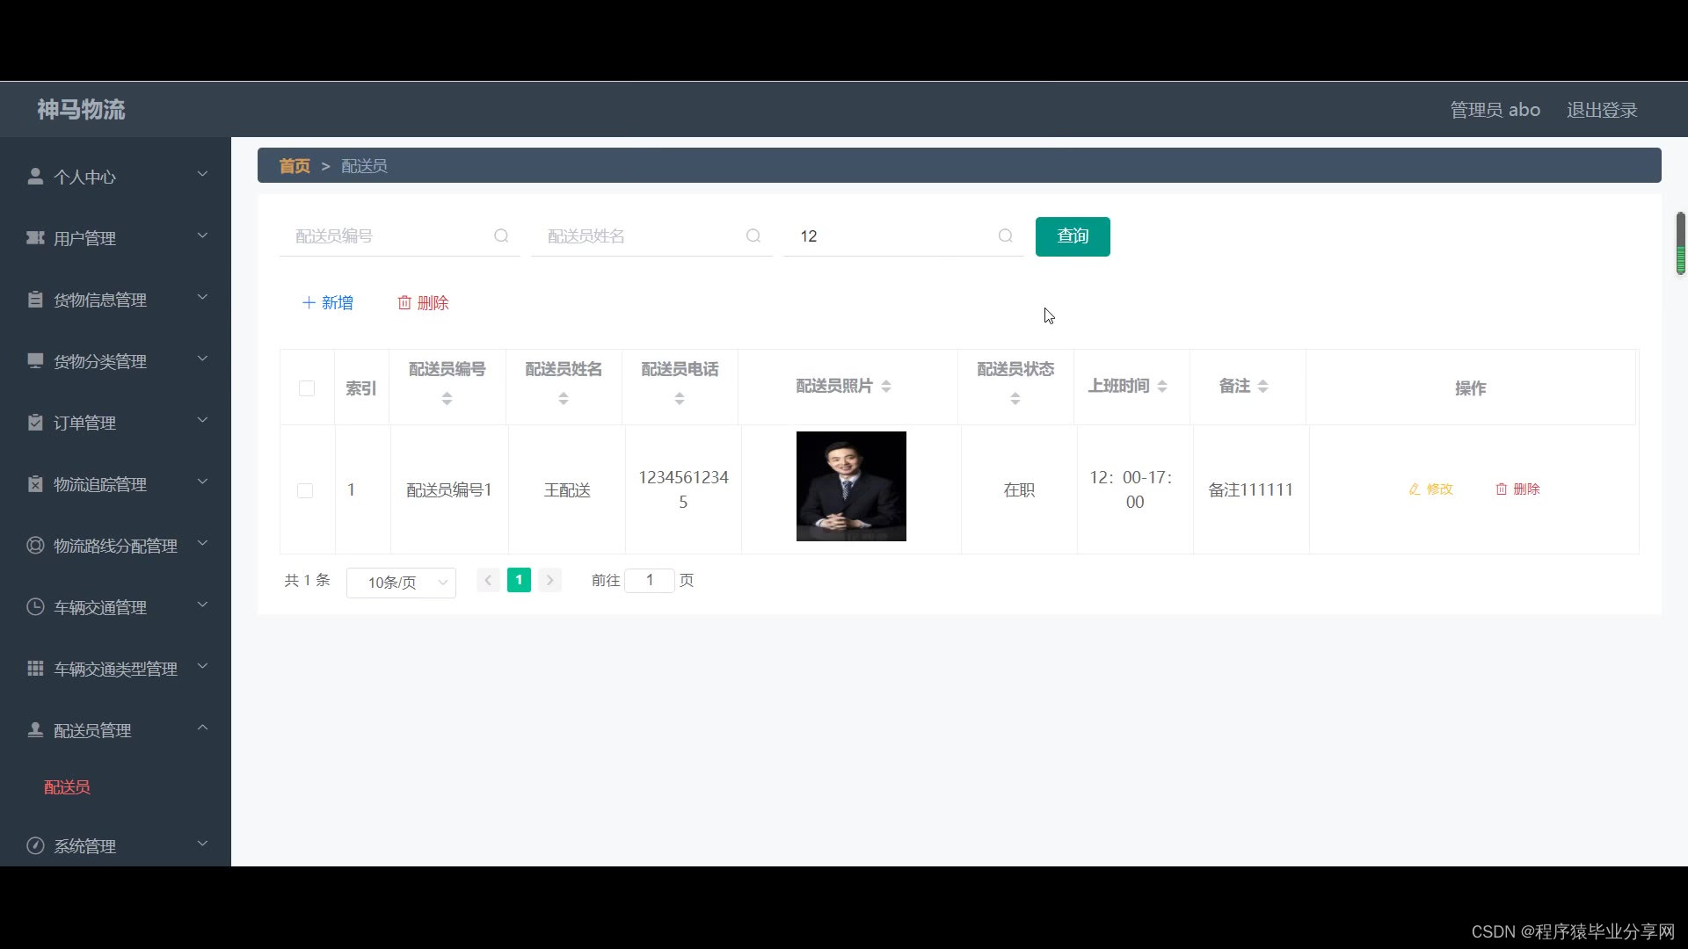Screen dimensions: 1688x949
Task: Select the 配送员 submenu item
Action: 67,787
